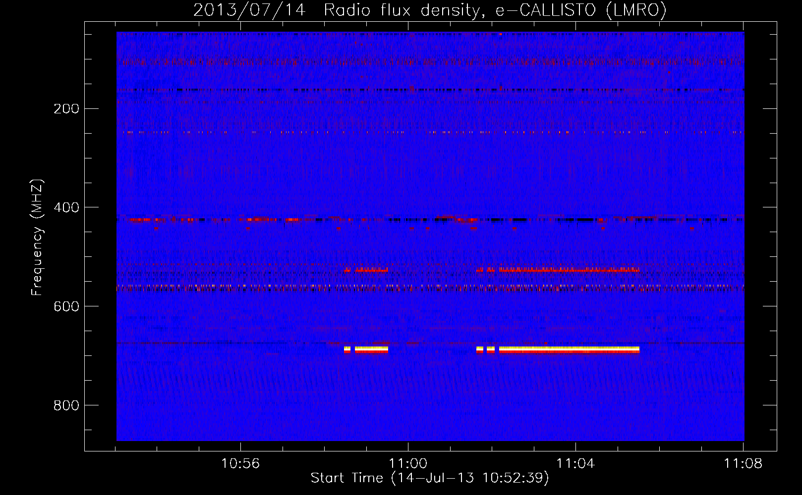Click the 400 frequency tick label
Image resolution: width=802 pixels, height=495 pixels.
coord(66,207)
